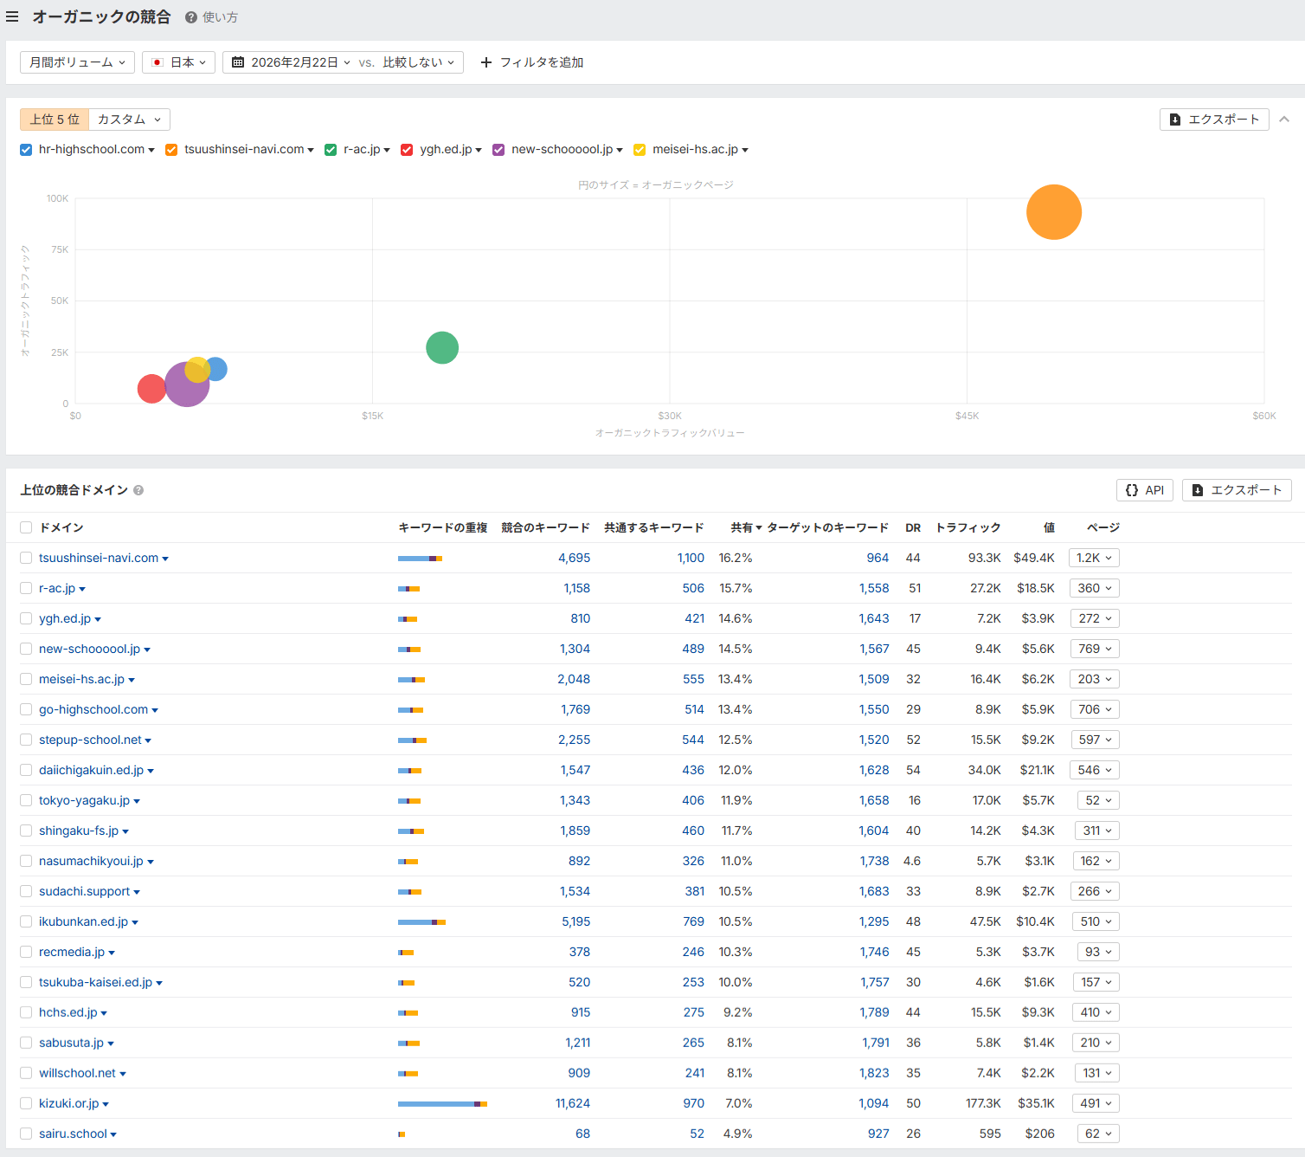The height and width of the screenshot is (1157, 1305).
Task: Click the help icon beside 上位の競合ドメイン
Action: [138, 490]
